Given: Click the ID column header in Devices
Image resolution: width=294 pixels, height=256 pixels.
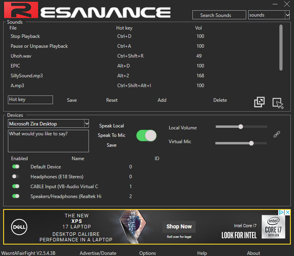Looking at the screenshot, I should (x=157, y=159).
